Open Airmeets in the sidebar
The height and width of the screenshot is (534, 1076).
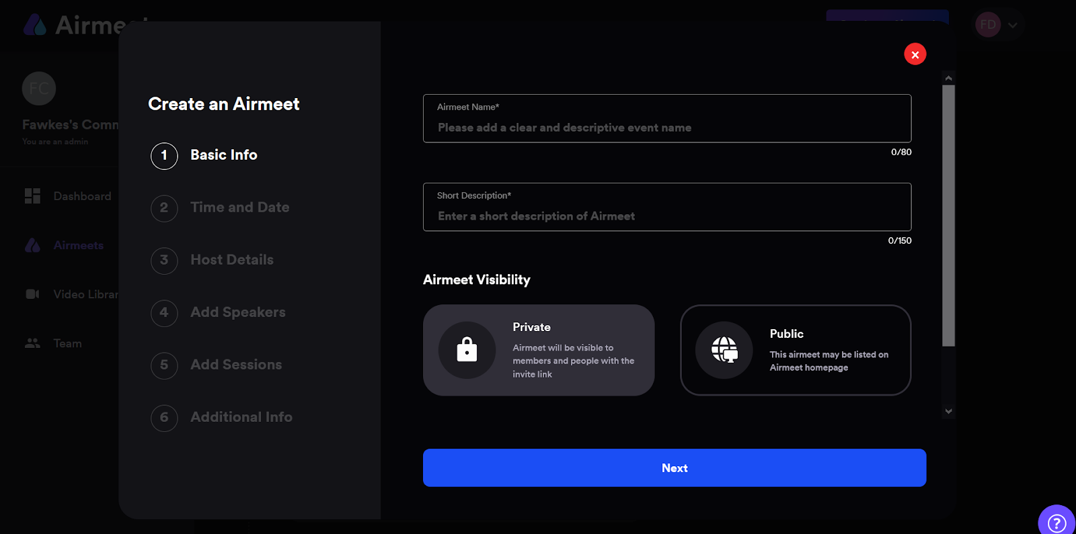click(78, 246)
